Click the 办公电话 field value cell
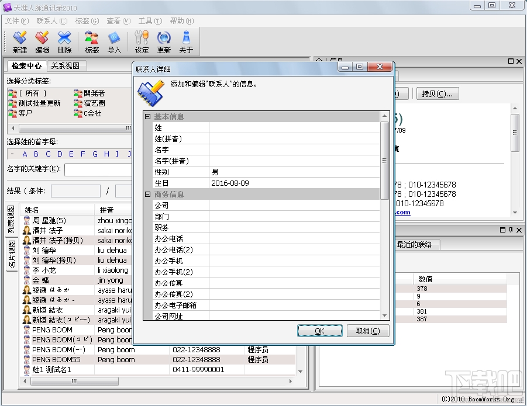 click(294, 238)
